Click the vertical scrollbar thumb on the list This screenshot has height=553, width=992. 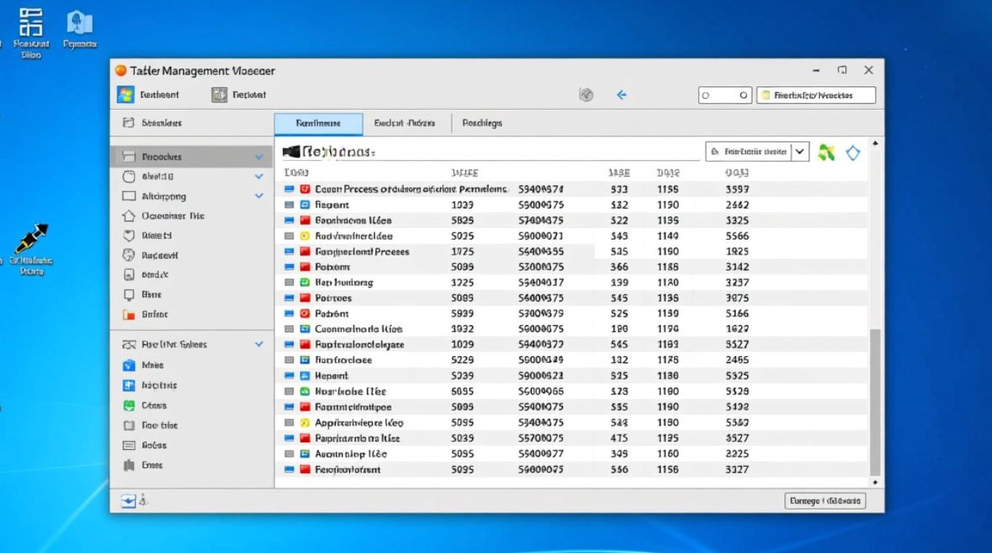(x=875, y=402)
